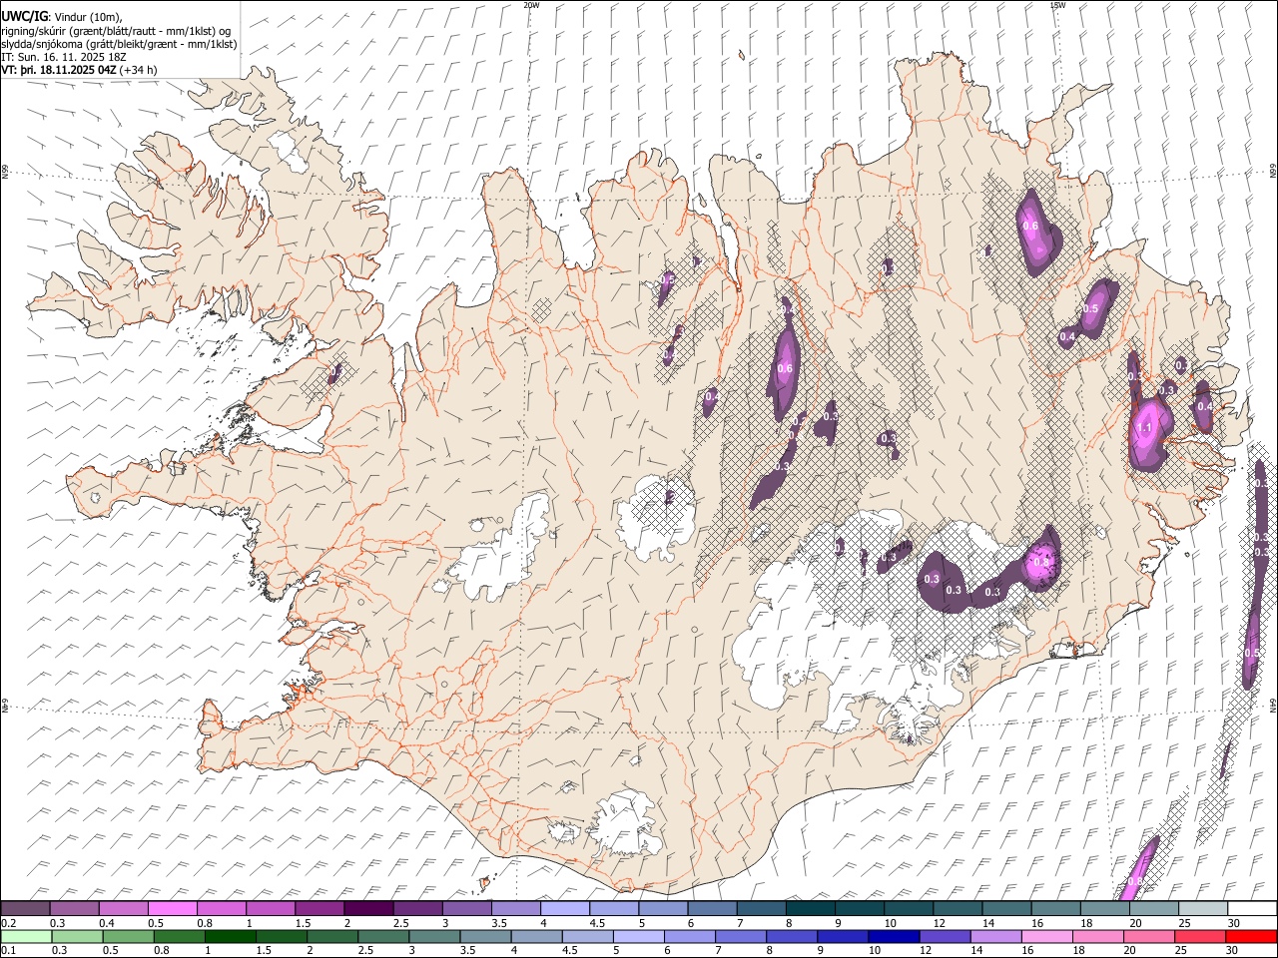Choose the snow legend swatch labeled 7

(x=762, y=909)
